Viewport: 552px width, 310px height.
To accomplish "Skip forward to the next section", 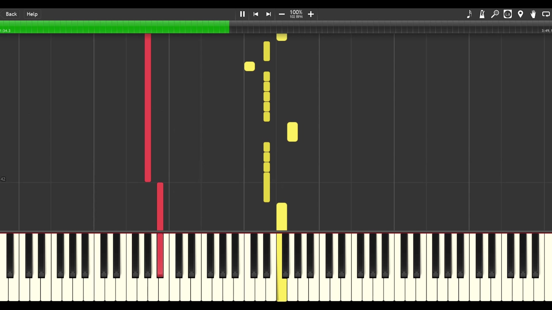I will point(269,14).
